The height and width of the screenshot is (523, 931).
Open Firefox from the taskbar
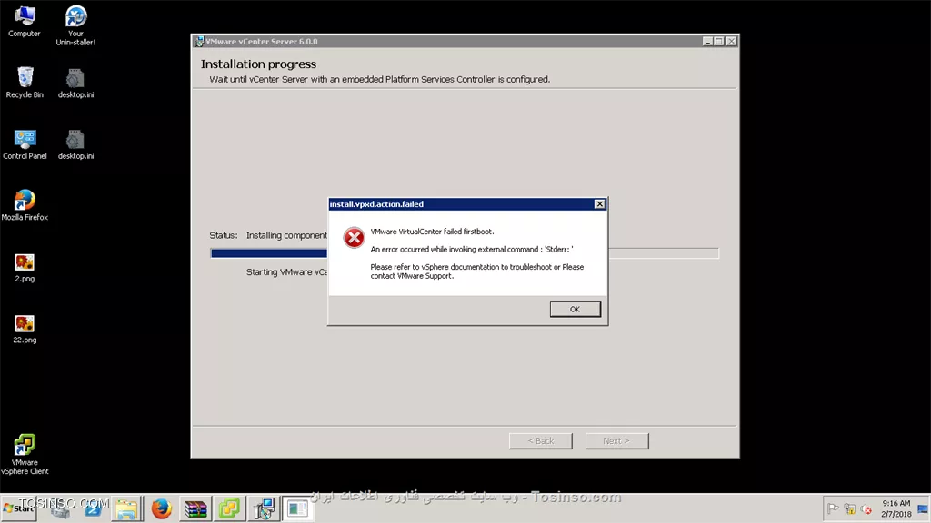161,508
